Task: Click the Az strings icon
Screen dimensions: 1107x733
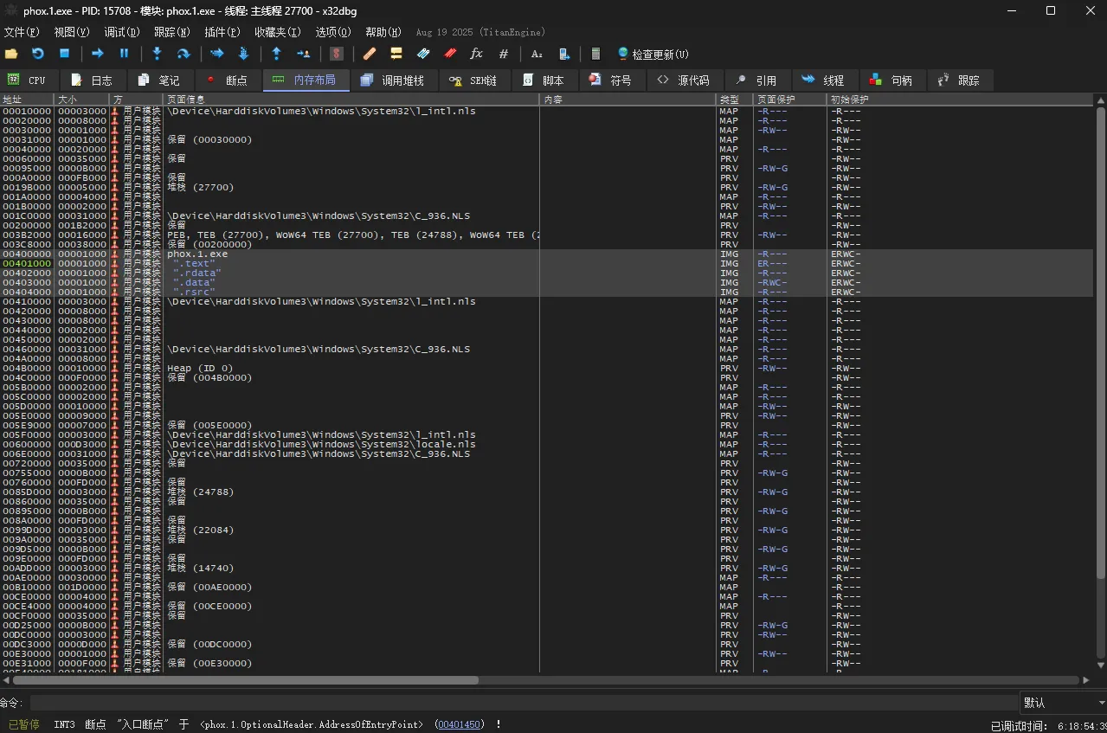Action: [x=537, y=54]
